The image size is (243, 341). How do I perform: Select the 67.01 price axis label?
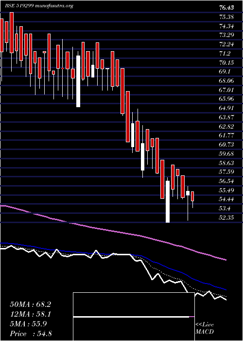[x=227, y=90]
